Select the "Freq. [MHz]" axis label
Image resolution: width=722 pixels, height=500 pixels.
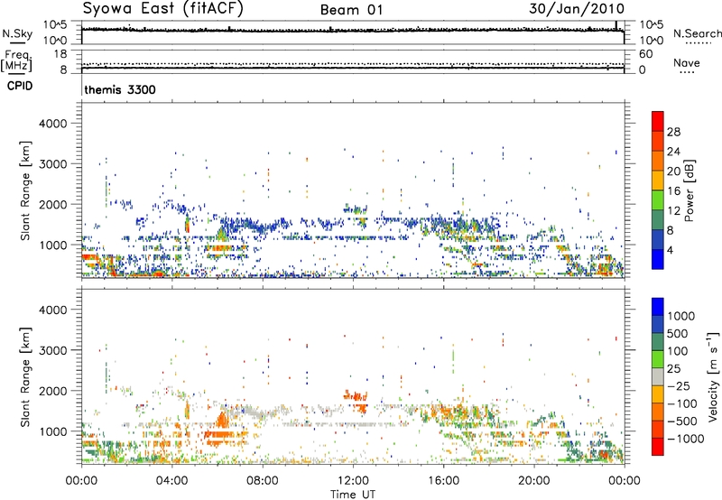pyautogui.click(x=16, y=60)
